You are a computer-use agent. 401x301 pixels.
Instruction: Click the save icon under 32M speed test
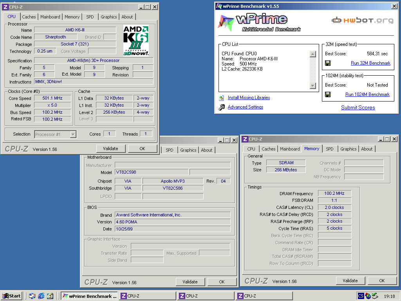pos(328,63)
